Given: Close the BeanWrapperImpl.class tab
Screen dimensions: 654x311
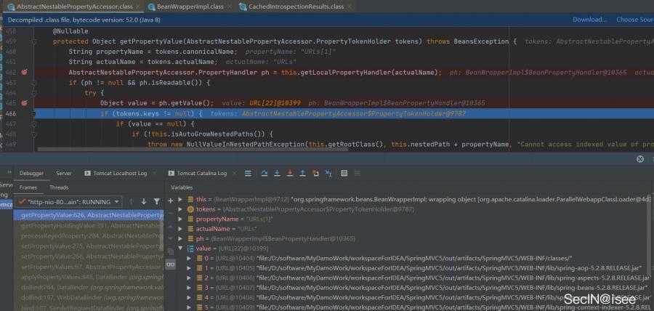Looking at the screenshot, I should coord(230,7).
